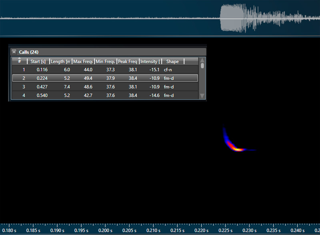Click the 0.210 s mark on time axis
320x235 pixels.
[x=153, y=230]
